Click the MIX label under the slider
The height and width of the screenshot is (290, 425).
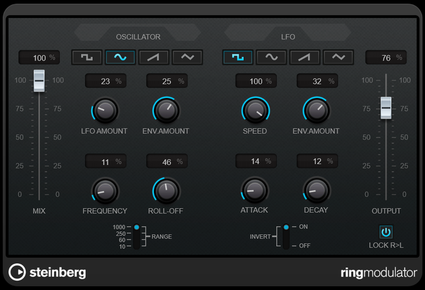pyautogui.click(x=39, y=211)
